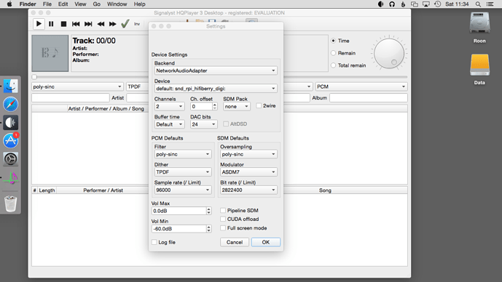Open the main window PCM mode dropdown

pyautogui.click(x=361, y=86)
